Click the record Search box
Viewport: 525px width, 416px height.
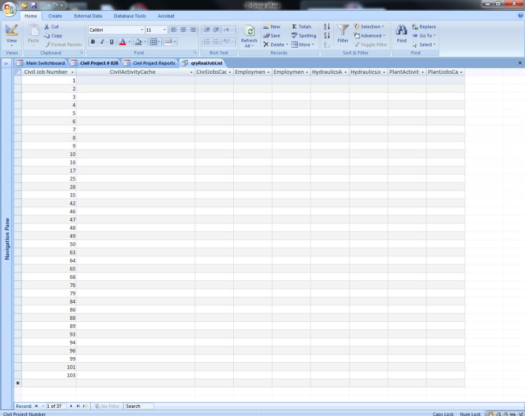[139, 406]
